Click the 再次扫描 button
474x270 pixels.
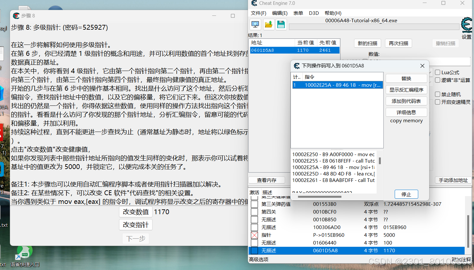[x=399, y=43]
